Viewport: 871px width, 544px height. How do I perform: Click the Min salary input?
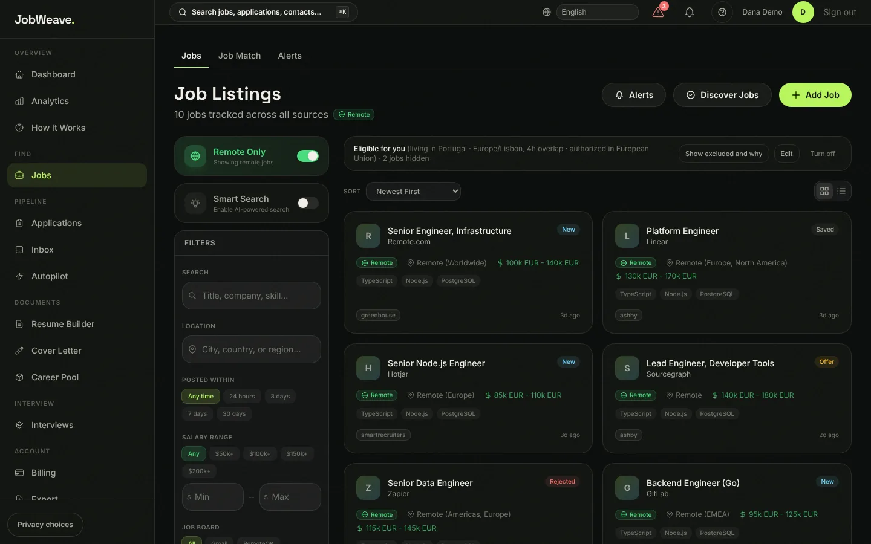coord(213,497)
